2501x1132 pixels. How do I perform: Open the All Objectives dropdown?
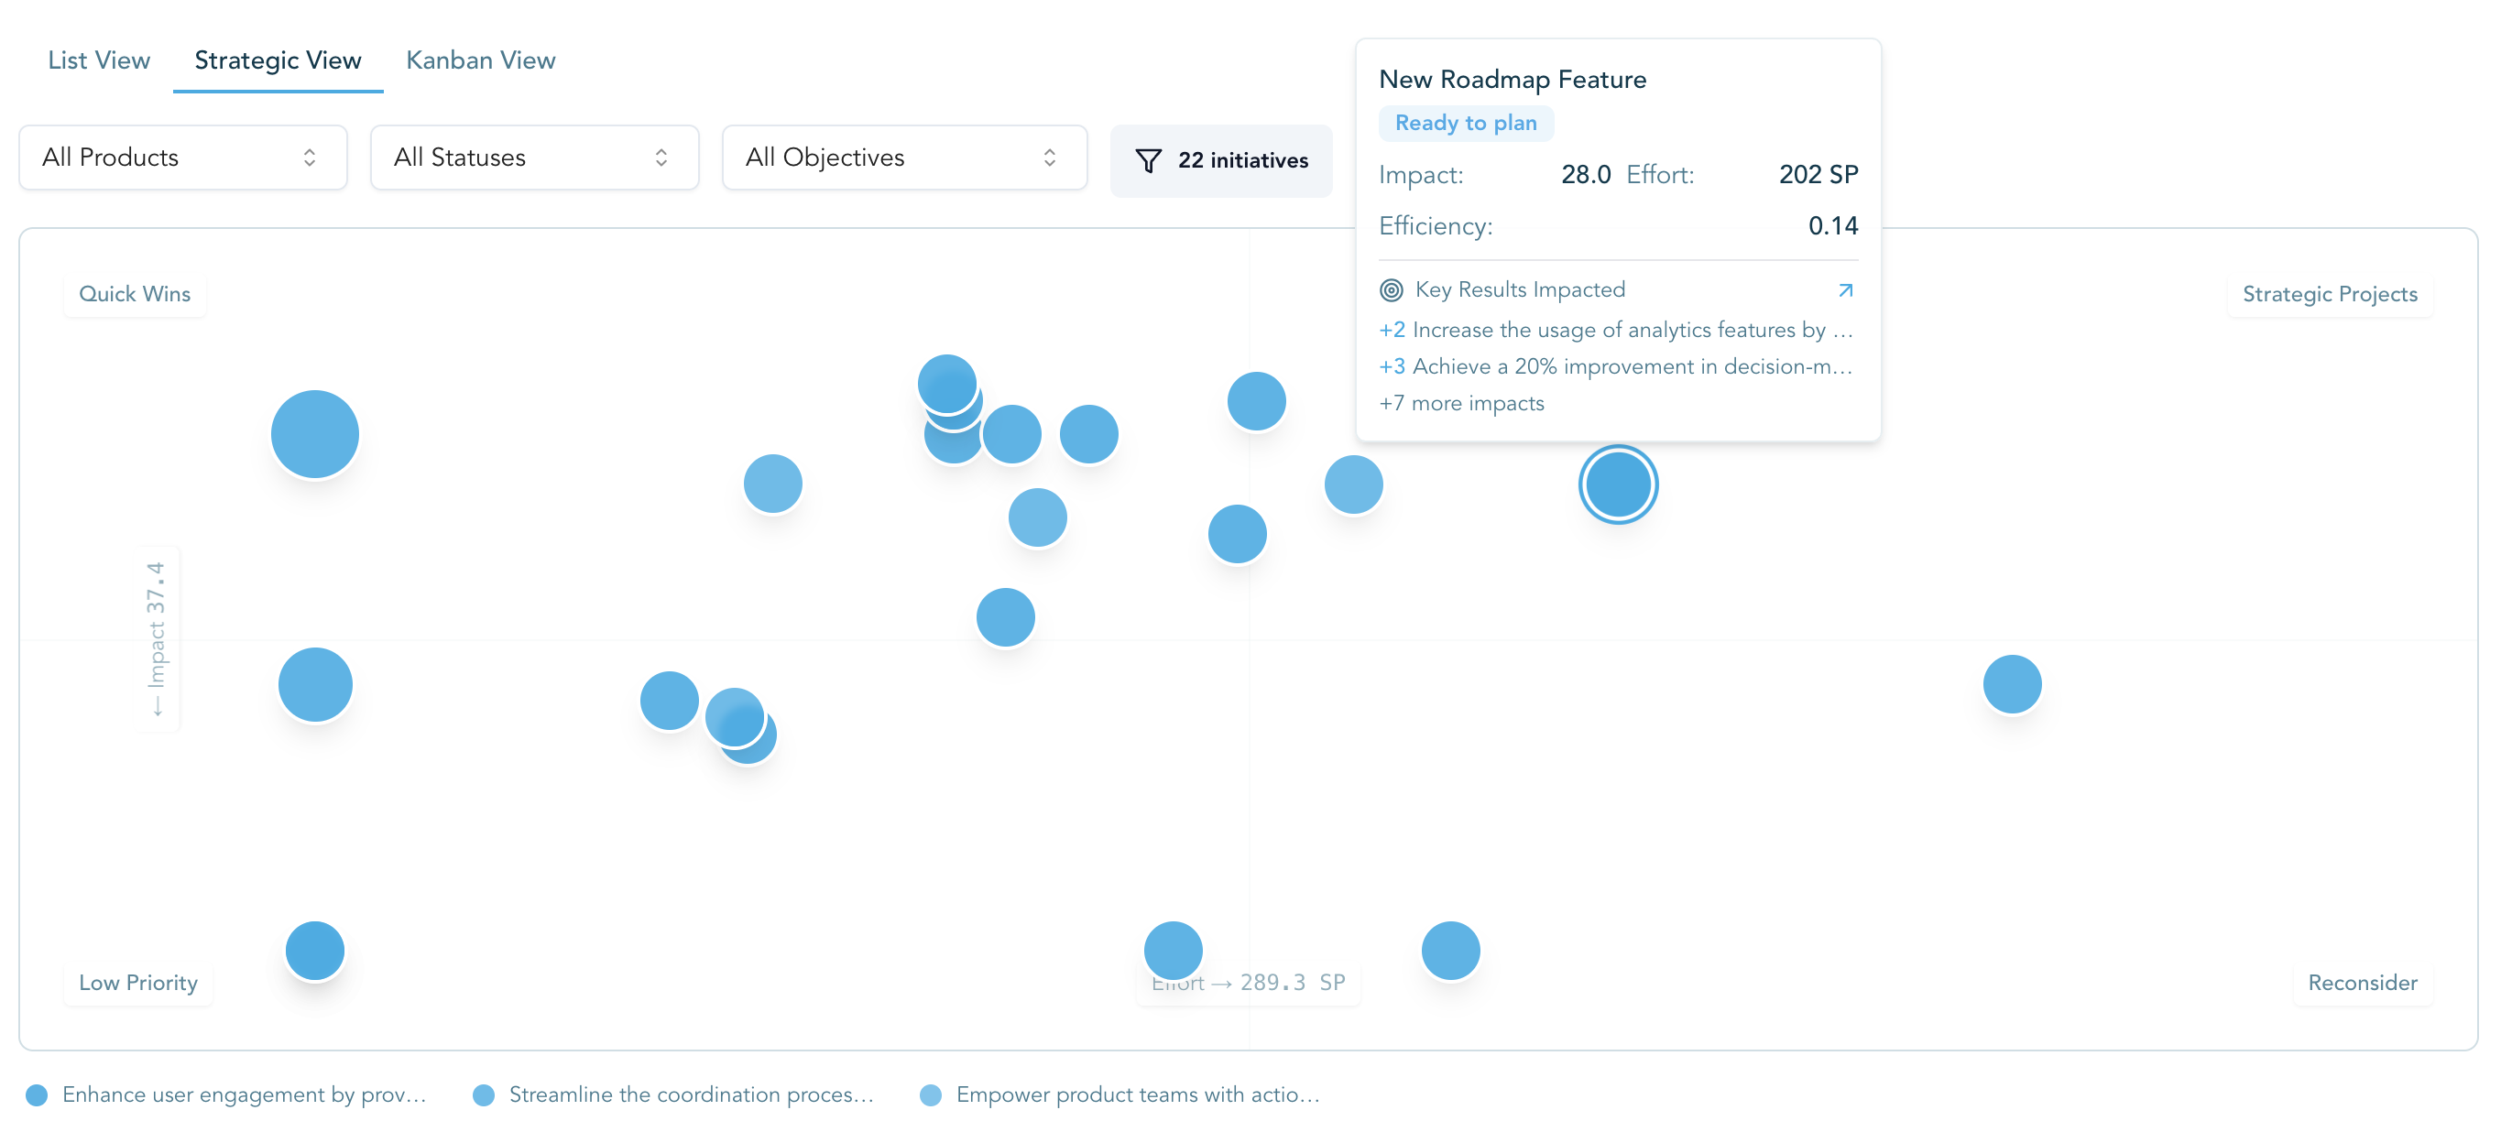(904, 158)
